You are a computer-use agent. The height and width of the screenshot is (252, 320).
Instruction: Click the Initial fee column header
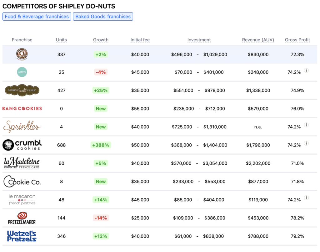click(140, 40)
